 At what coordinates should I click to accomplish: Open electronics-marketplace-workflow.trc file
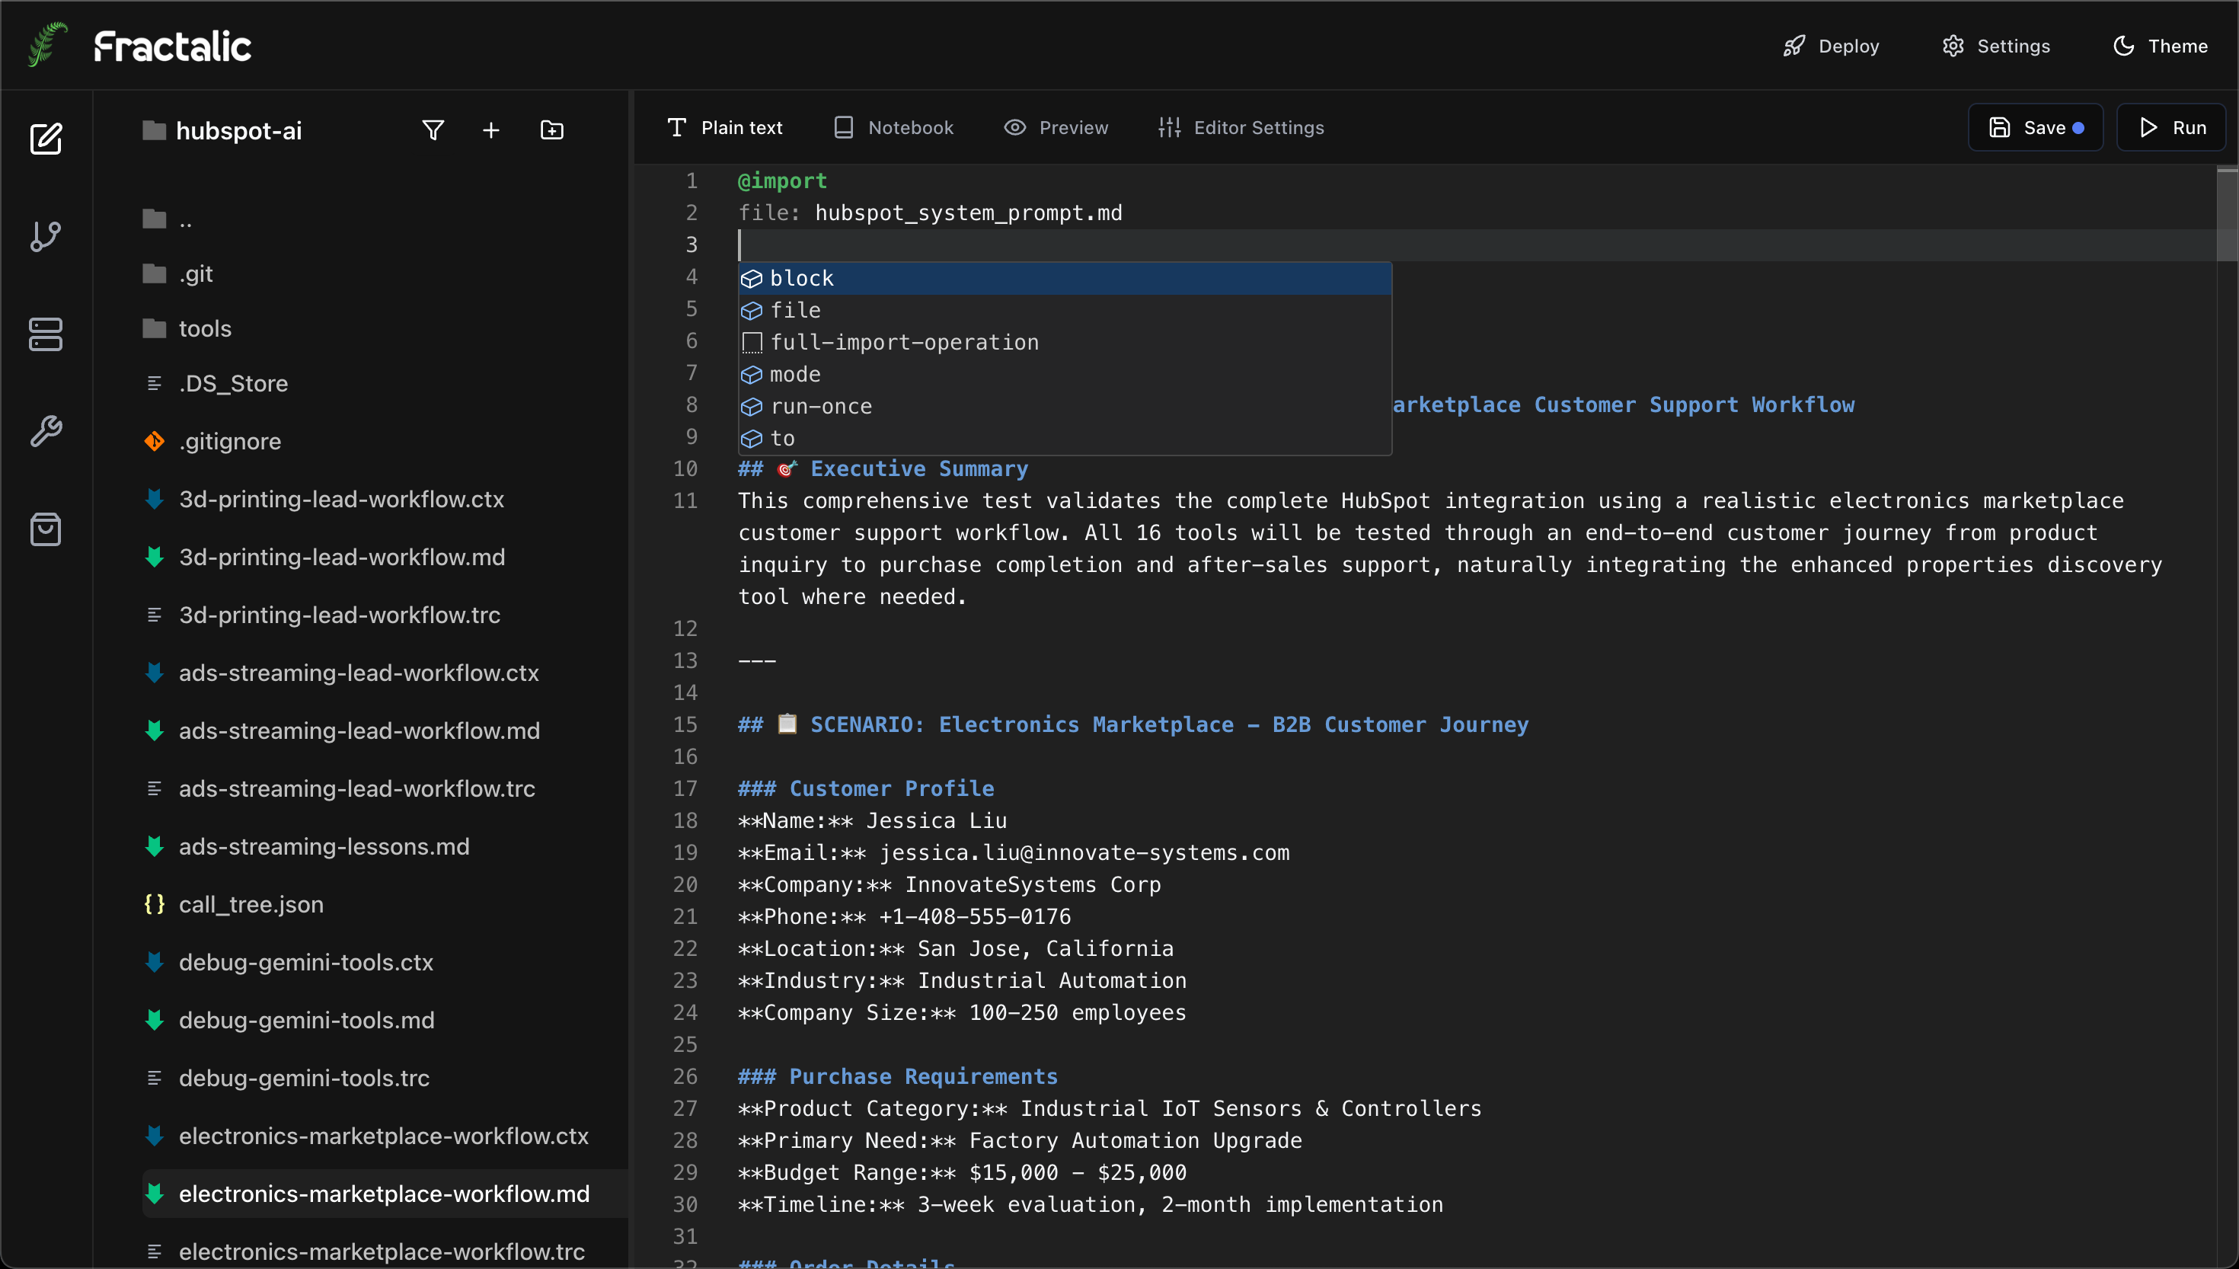click(364, 1251)
